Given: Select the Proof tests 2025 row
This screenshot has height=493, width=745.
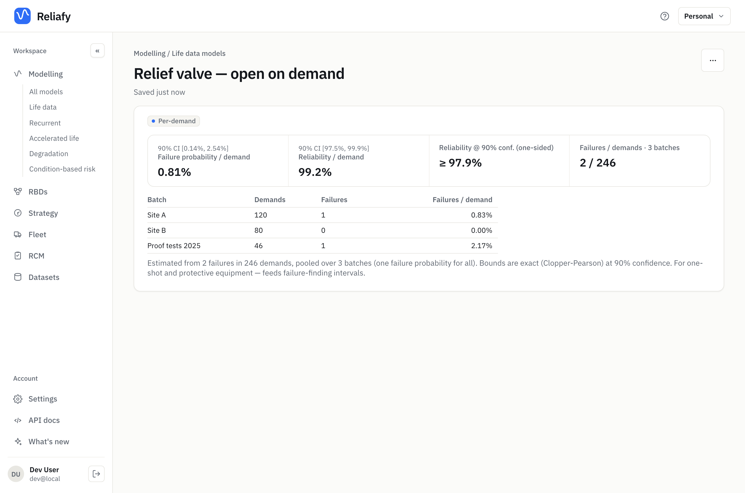Looking at the screenshot, I should click(323, 246).
